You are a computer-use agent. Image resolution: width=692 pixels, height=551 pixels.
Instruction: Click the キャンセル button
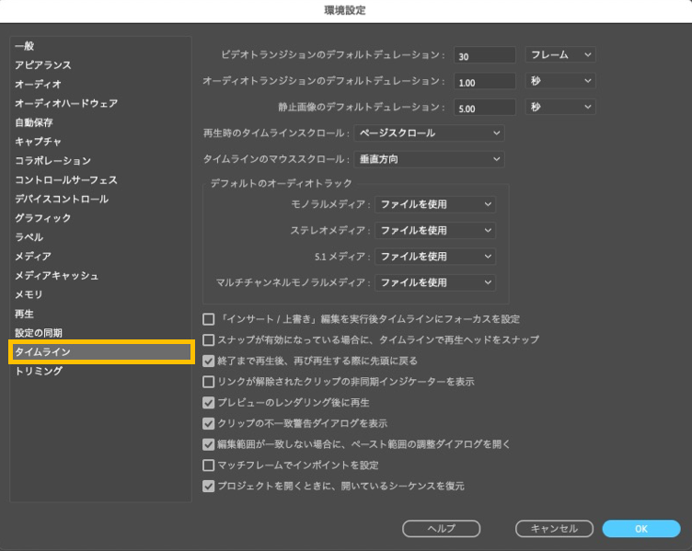(x=554, y=529)
